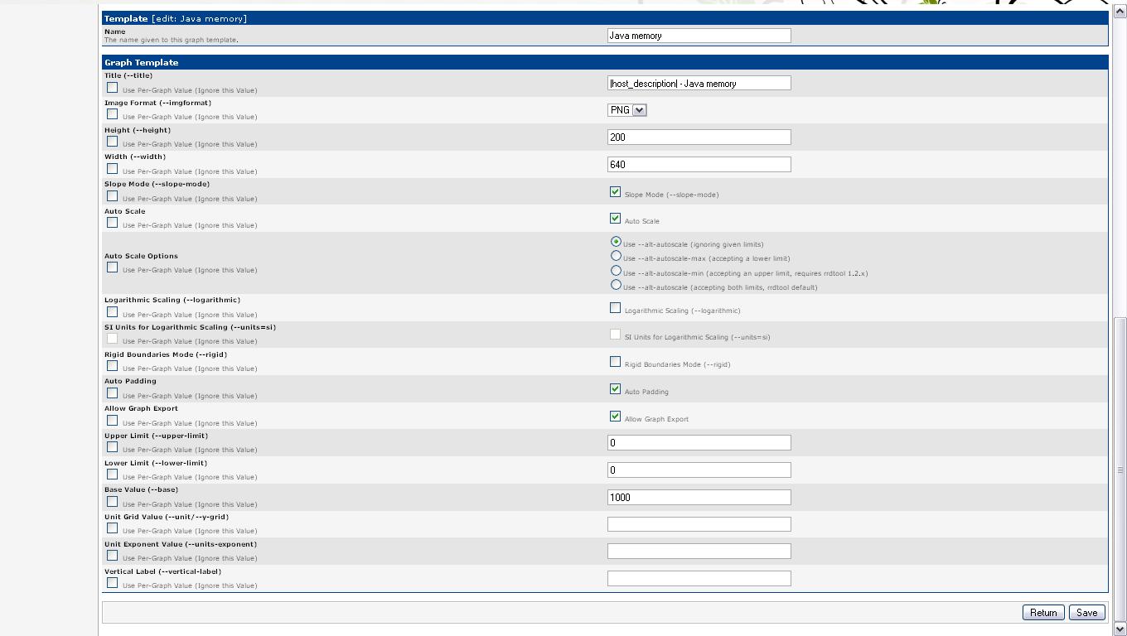Check Use Per-Graph Value under Title (--title)

click(112, 87)
